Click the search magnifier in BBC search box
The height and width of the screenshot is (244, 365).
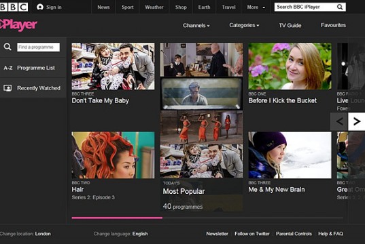tap(340, 7)
